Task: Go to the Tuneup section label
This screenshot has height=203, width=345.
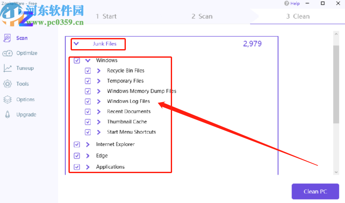Action: (25, 68)
